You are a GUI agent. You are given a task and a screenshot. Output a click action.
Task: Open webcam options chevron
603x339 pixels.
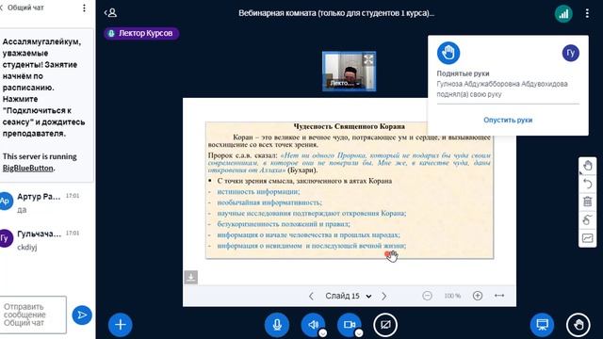tap(359, 333)
